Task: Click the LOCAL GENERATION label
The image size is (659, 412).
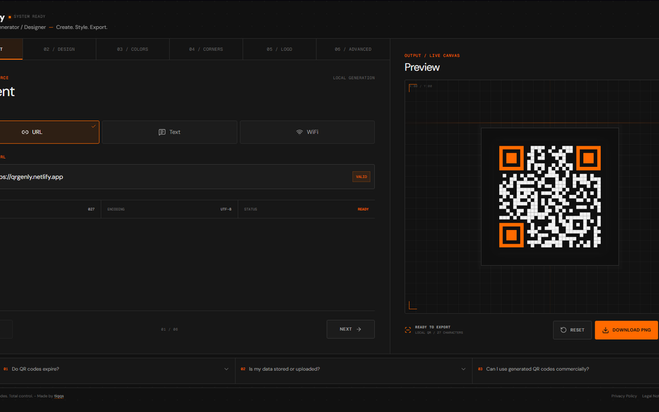Action: click(x=354, y=78)
